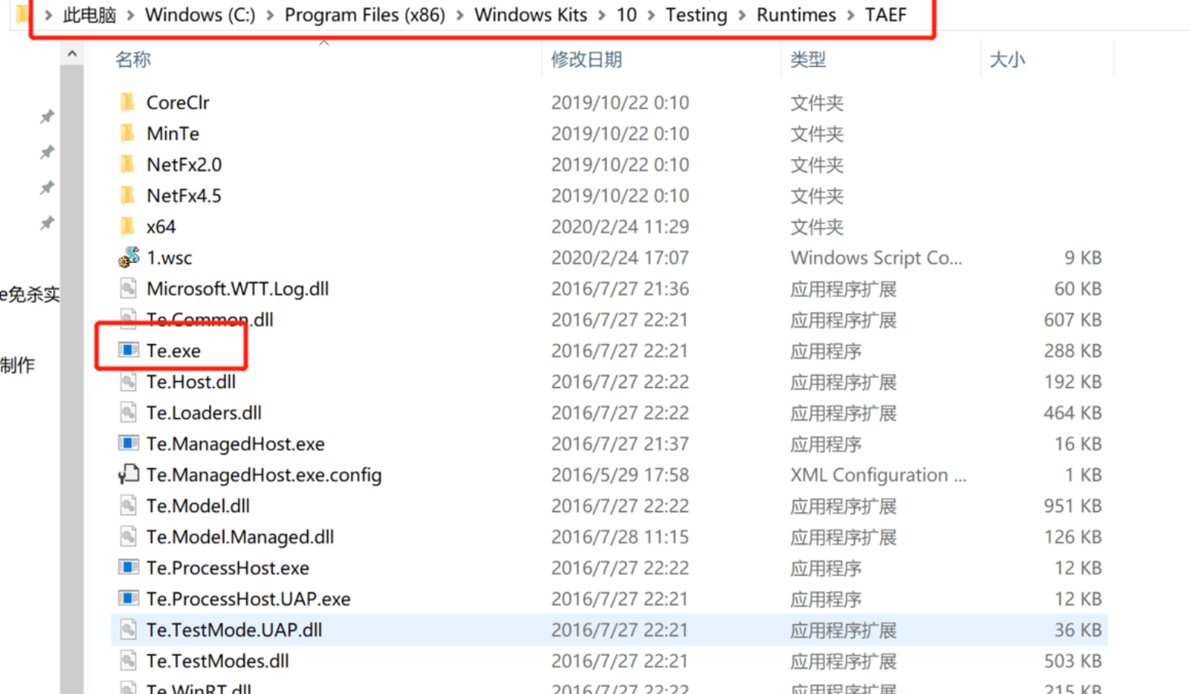Expand the chevron after the 10 breadcrumb
The width and height of the screenshot is (1190, 694).
[x=651, y=15]
